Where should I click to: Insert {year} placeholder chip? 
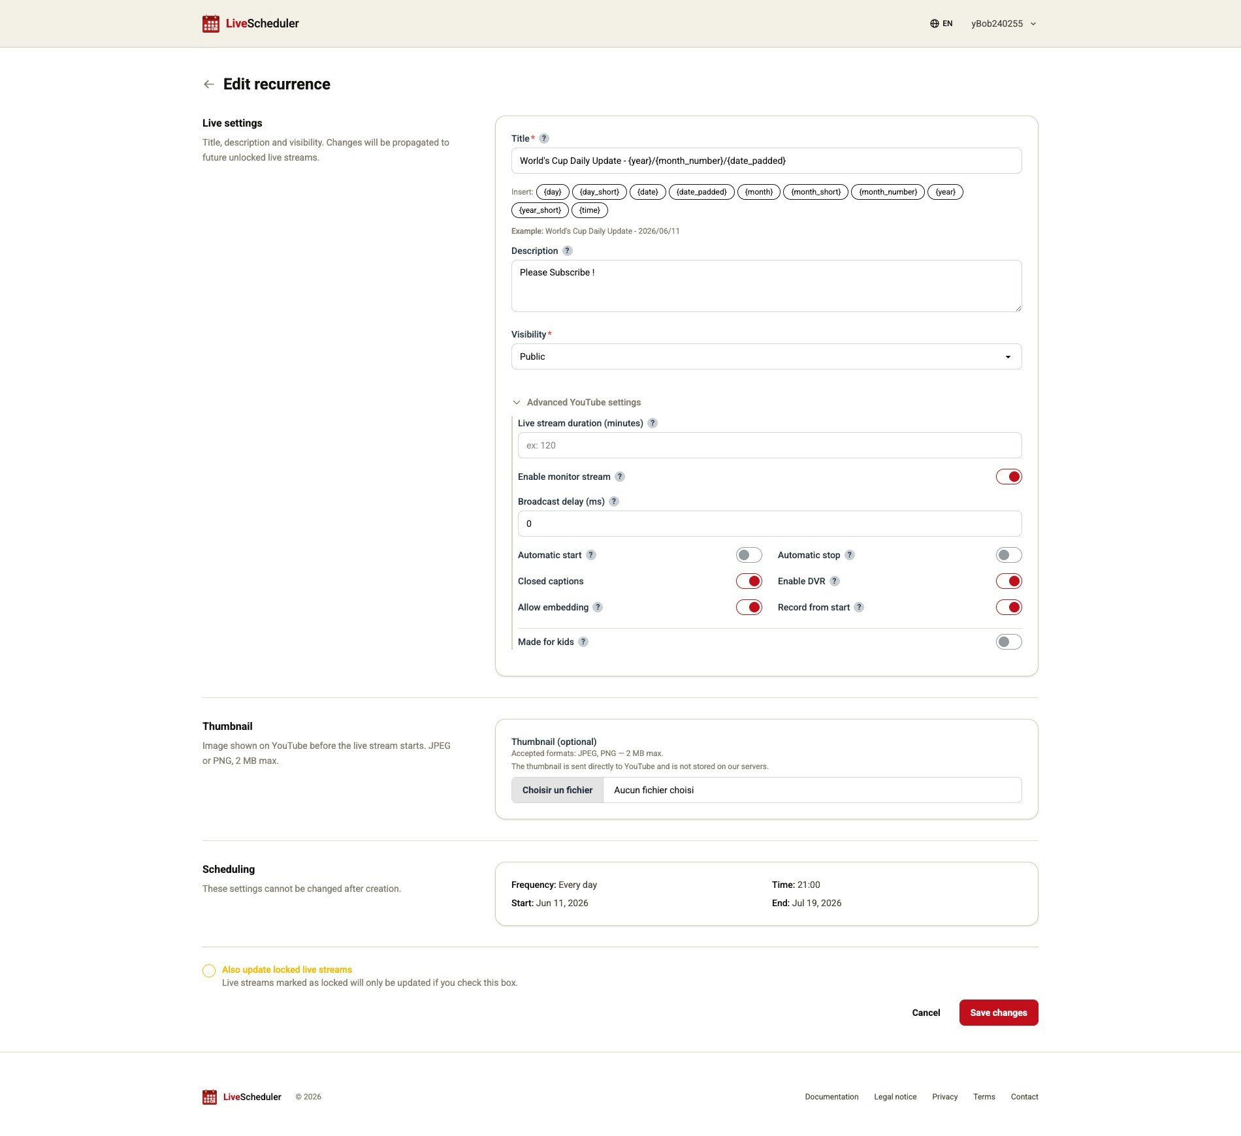click(x=945, y=192)
